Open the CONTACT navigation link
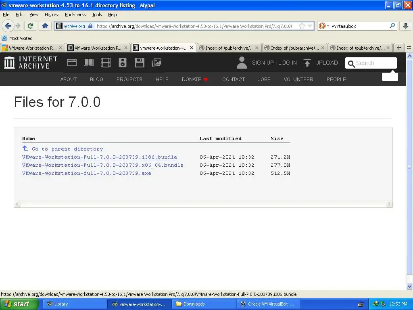The width and height of the screenshot is (413, 310). pyautogui.click(x=234, y=80)
